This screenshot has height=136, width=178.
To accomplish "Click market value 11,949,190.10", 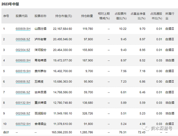I will tap(63, 113).
